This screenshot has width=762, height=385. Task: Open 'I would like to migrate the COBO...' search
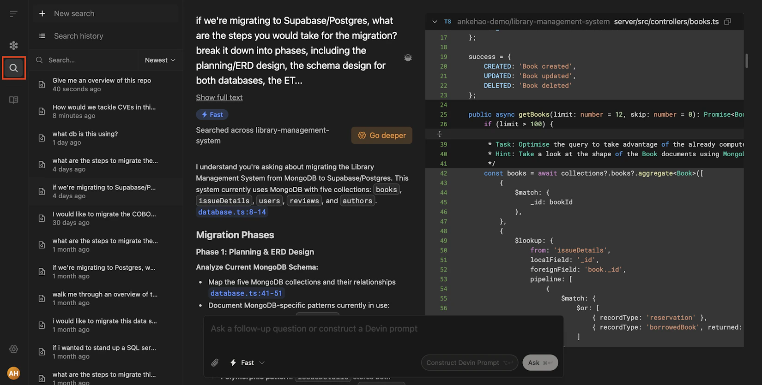[106, 218]
